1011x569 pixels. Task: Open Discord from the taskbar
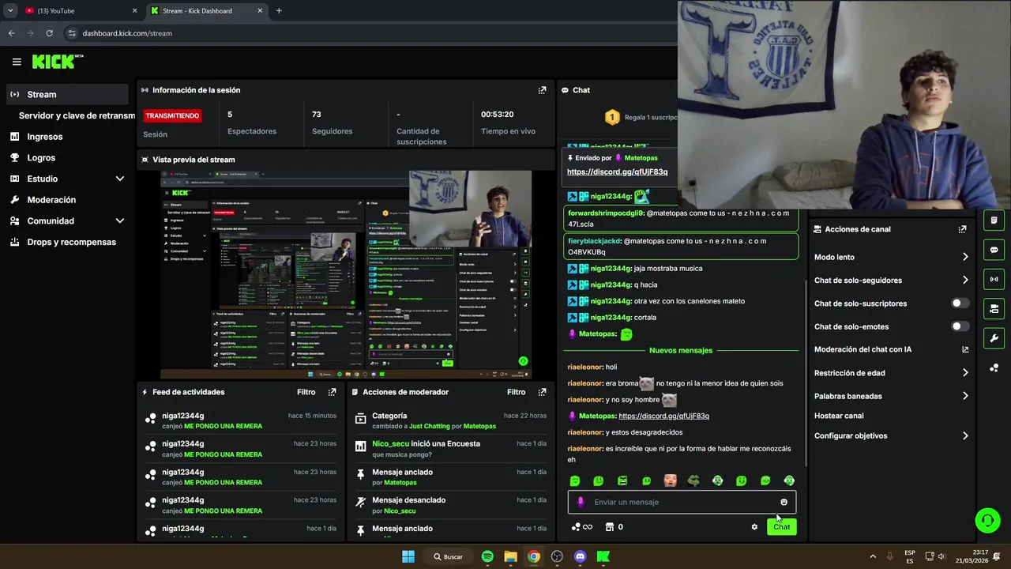(581, 556)
